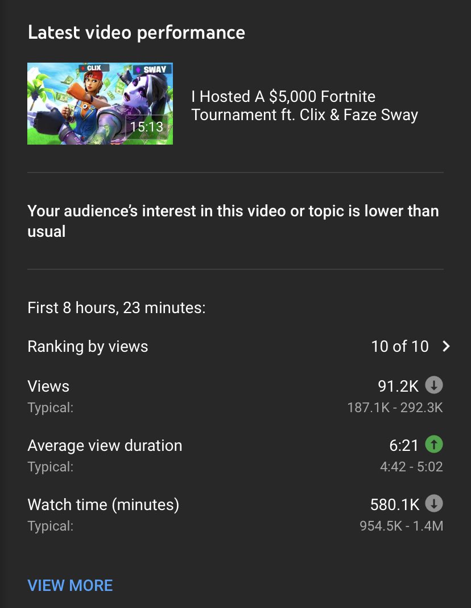471x608 pixels.
Task: Click the 15:13 duration badge on the thumbnail
Action: point(146,127)
